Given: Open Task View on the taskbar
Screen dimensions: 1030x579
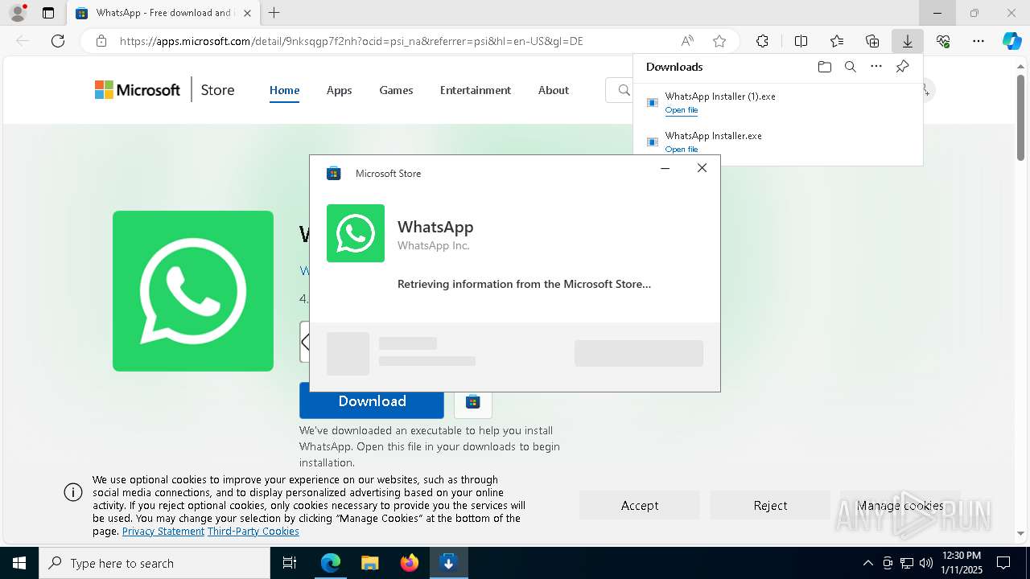Looking at the screenshot, I should (x=290, y=563).
